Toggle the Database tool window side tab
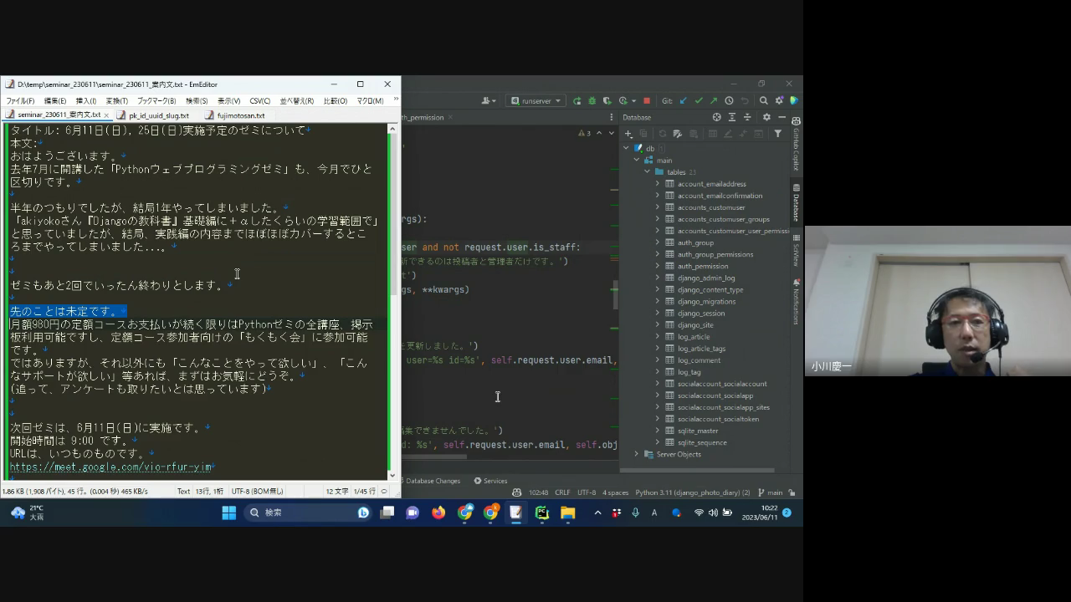 click(x=796, y=201)
